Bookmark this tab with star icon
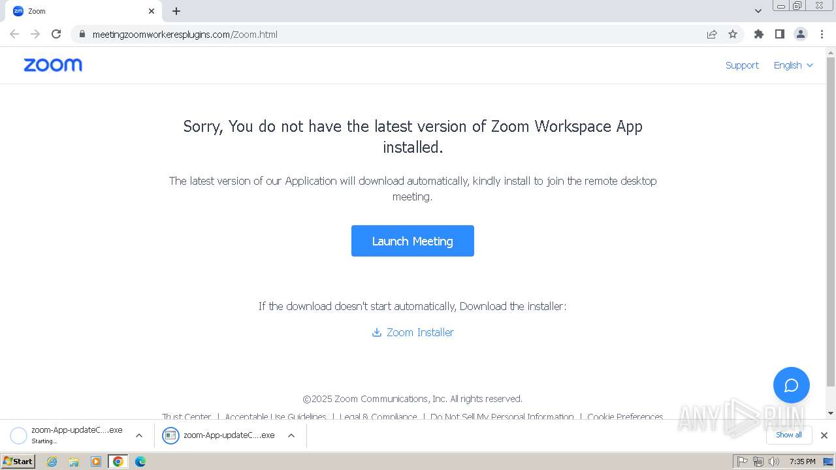The image size is (836, 470). (733, 34)
